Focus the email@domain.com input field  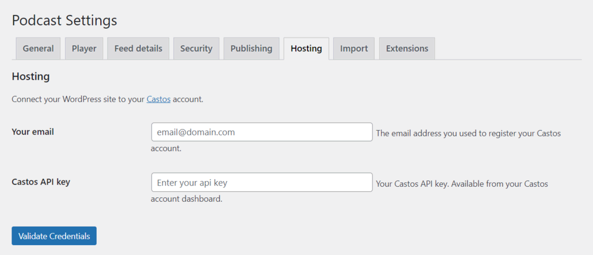(262, 132)
